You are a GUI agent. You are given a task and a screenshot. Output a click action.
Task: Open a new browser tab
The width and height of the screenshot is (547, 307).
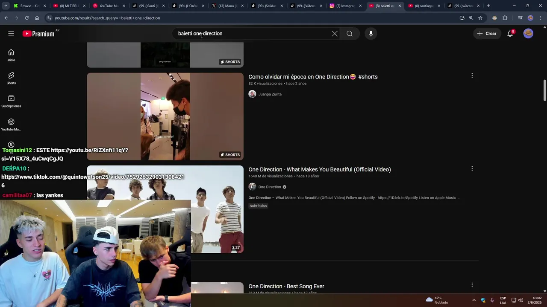pos(488,6)
